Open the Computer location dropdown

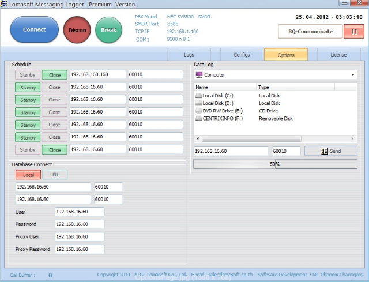tap(276, 75)
